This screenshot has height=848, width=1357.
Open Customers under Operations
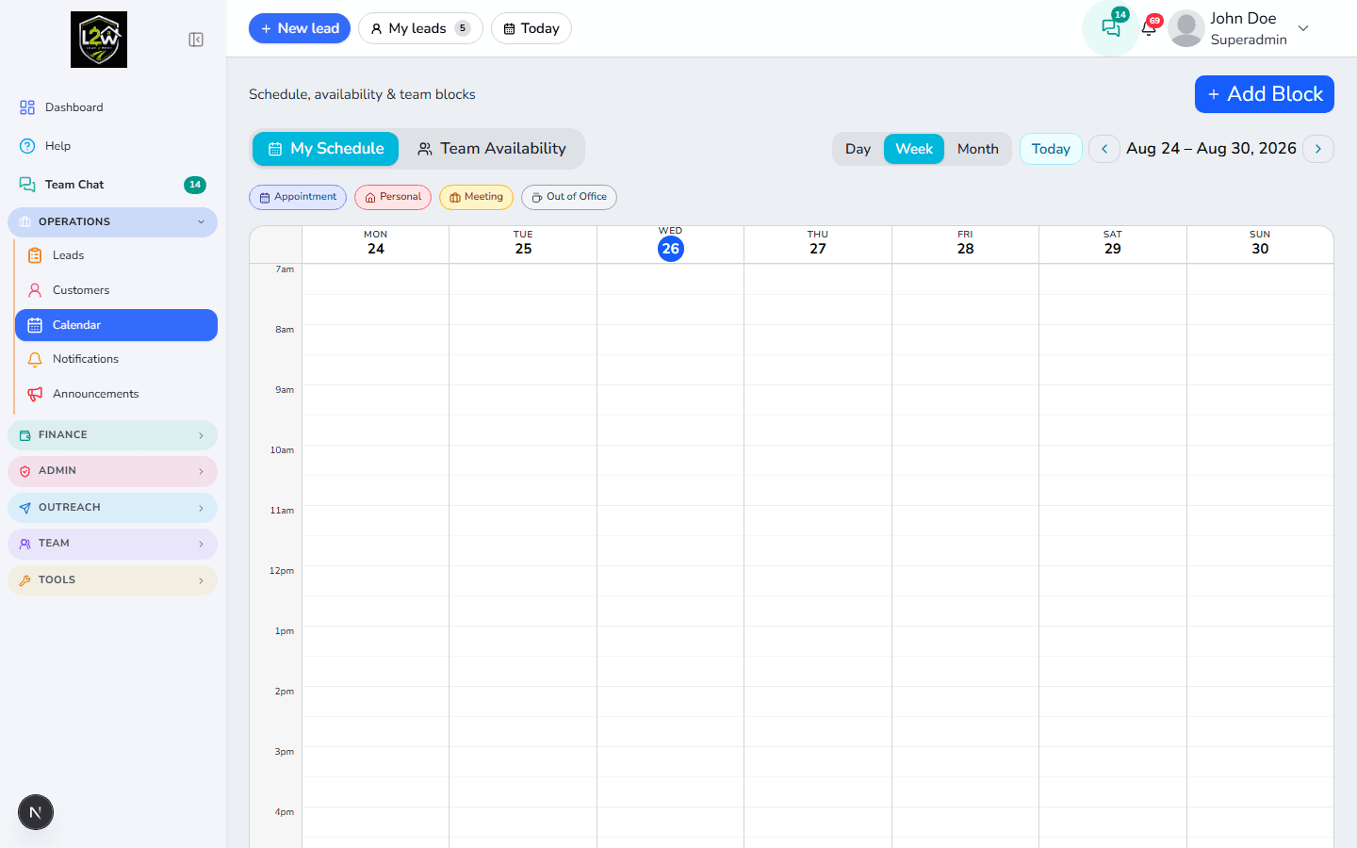116,290
